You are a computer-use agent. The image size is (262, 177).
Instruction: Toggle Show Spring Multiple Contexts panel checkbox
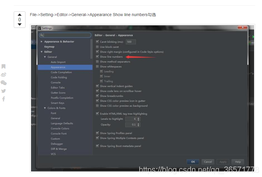point(97,138)
